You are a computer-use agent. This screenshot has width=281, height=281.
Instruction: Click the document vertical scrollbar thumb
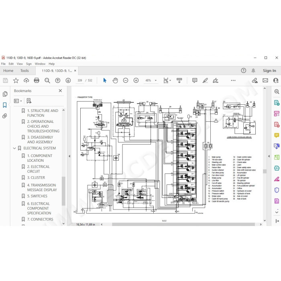[x=265, y=171]
